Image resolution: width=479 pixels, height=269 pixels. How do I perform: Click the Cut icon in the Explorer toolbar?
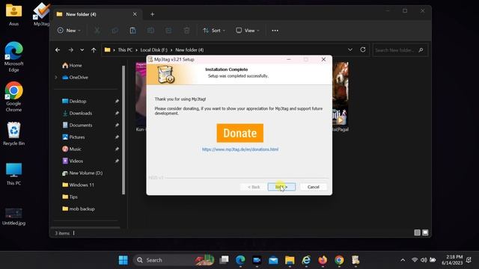pyautogui.click(x=97, y=31)
